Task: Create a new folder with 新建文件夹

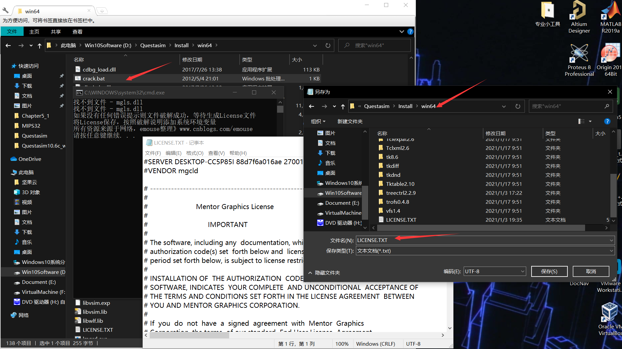Action: [x=350, y=121]
